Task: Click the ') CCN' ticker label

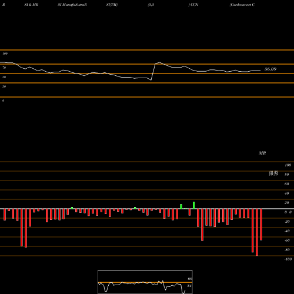Action: coord(193,5)
